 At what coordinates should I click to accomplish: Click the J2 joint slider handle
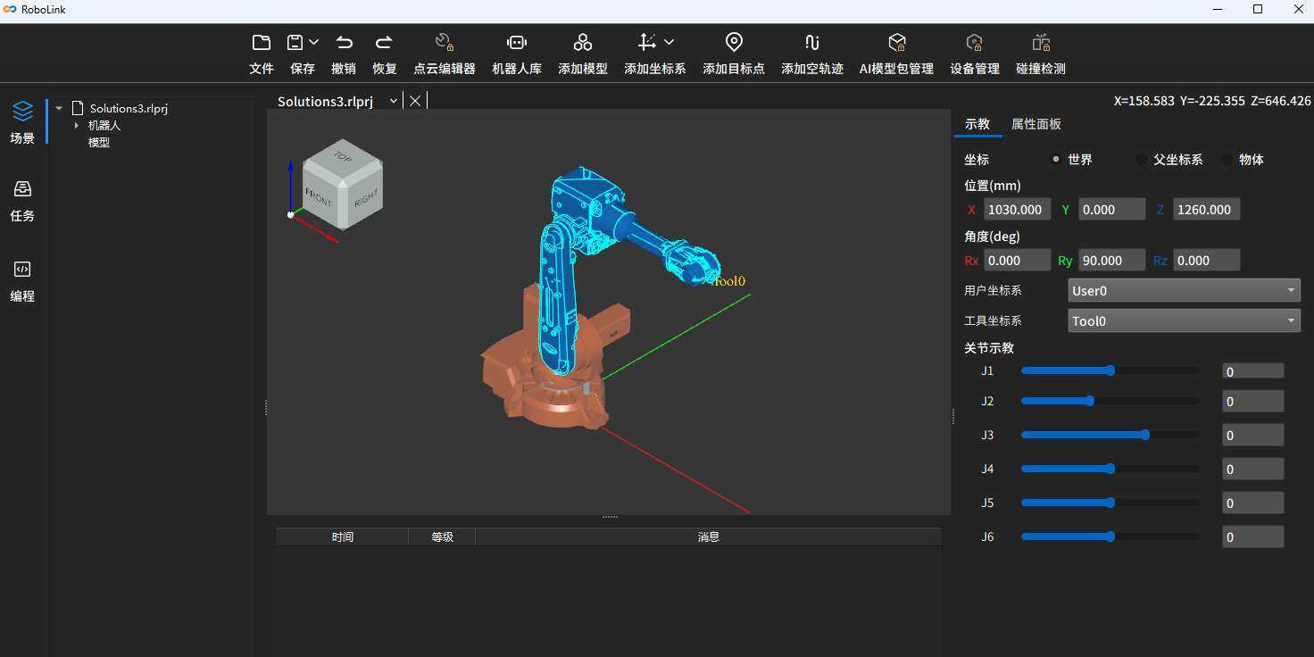click(1090, 401)
